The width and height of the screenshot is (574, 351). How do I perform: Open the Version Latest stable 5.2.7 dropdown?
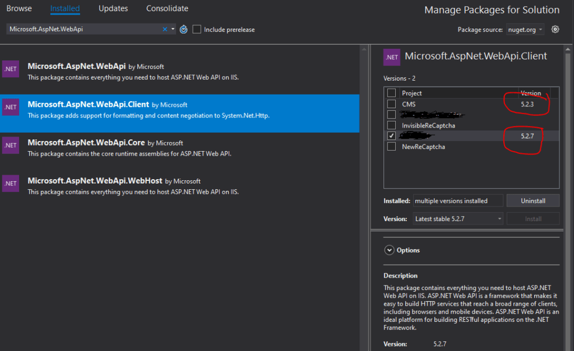point(457,219)
